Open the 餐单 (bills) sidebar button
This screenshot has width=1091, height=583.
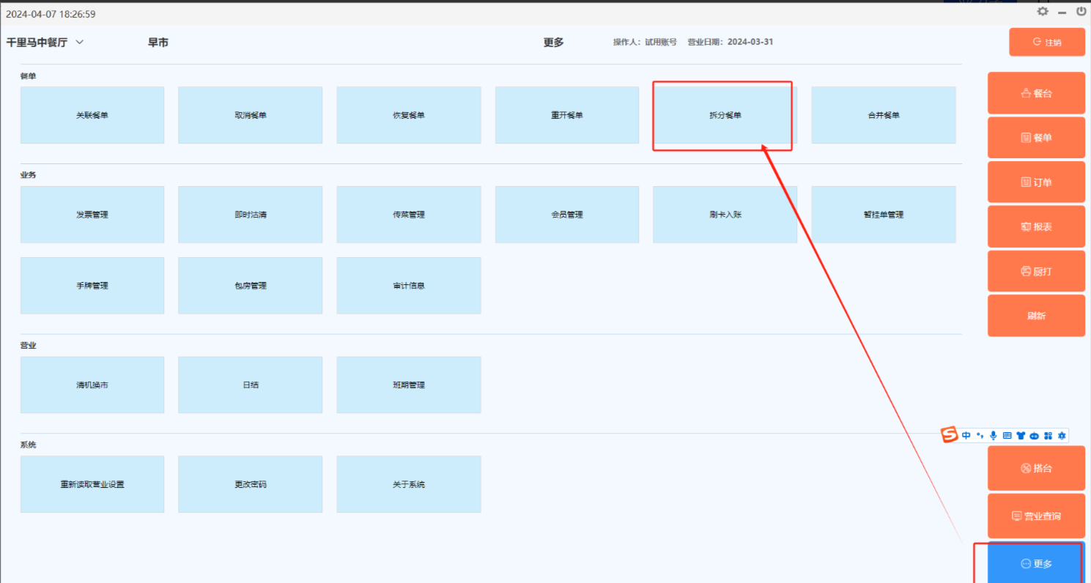[x=1036, y=138]
